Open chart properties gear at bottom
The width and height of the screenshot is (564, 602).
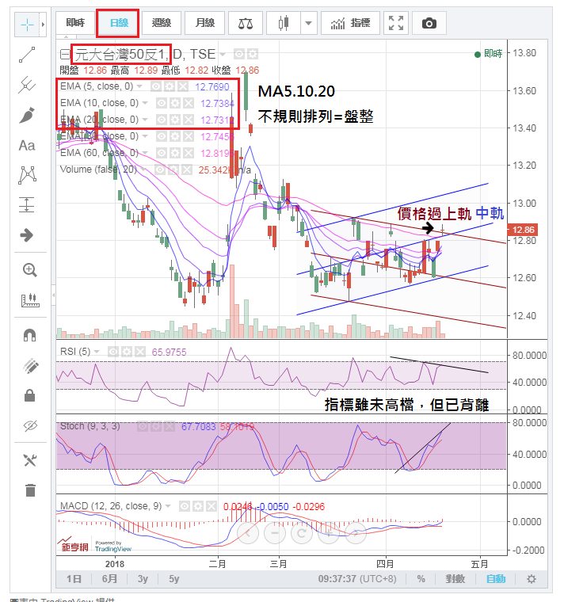click(532, 578)
